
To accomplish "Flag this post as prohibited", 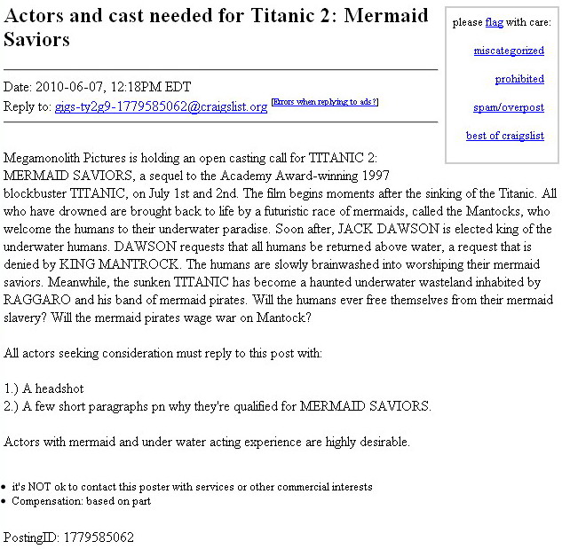I will [x=519, y=79].
